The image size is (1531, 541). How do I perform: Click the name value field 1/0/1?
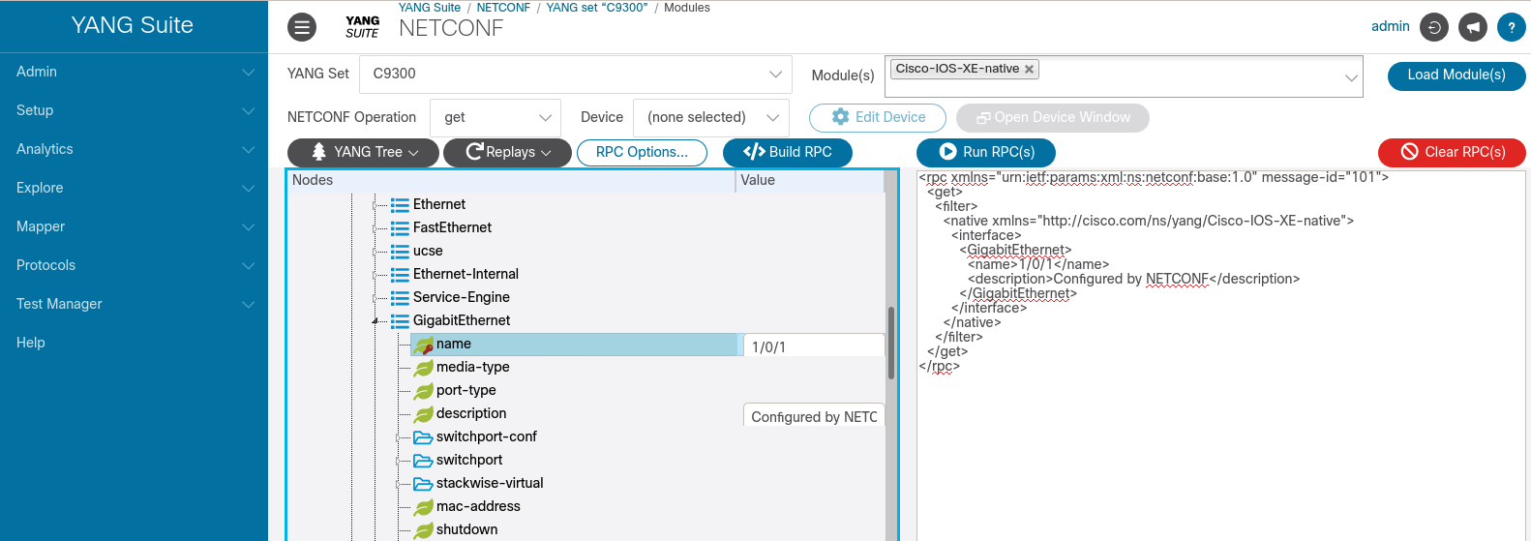click(814, 346)
